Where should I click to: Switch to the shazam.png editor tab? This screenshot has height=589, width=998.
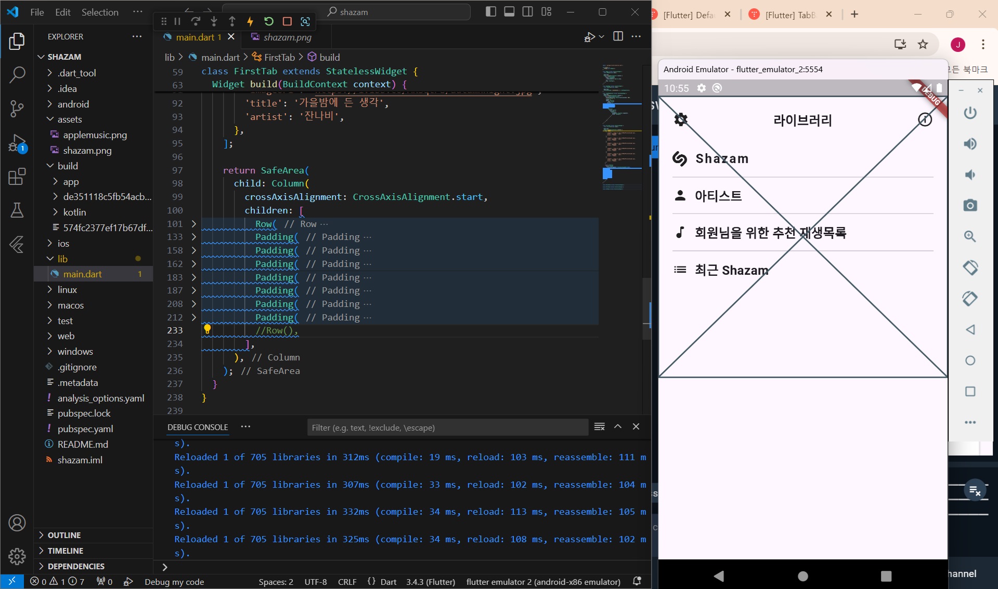[287, 37]
